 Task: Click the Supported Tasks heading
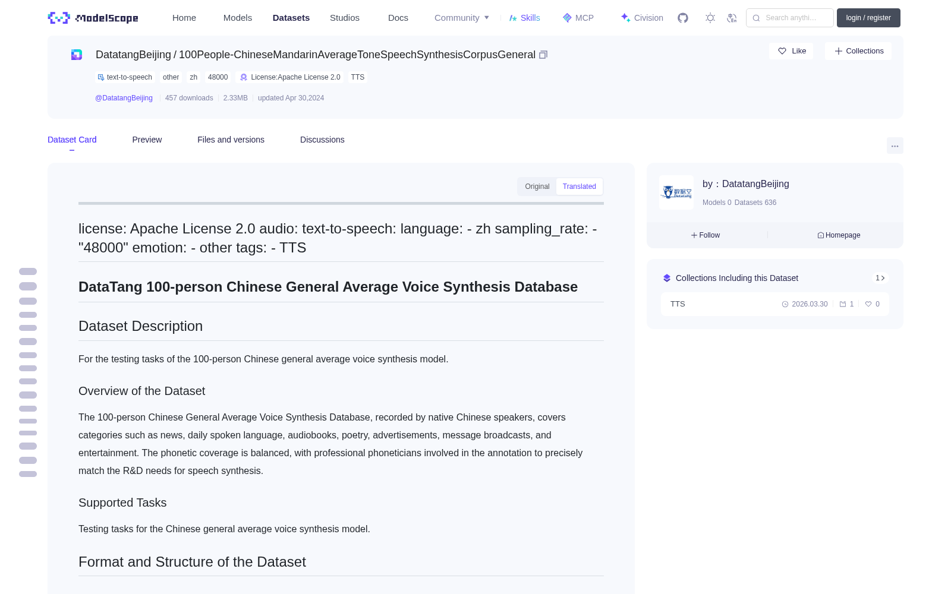coord(122,503)
